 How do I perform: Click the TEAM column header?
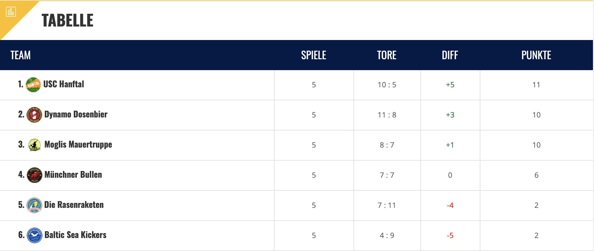pyautogui.click(x=21, y=55)
